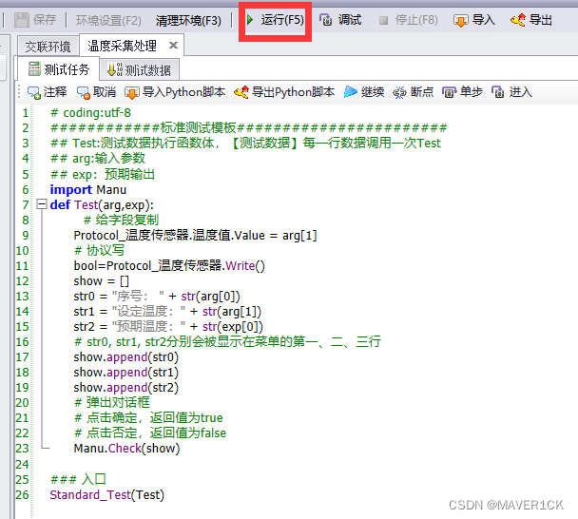
Task: Close the 温度采集处理 tab
Action: point(173,46)
